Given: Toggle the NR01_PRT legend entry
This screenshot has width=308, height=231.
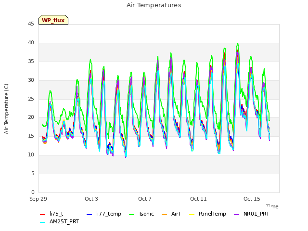Looking at the screenshot, I should [251, 214].
